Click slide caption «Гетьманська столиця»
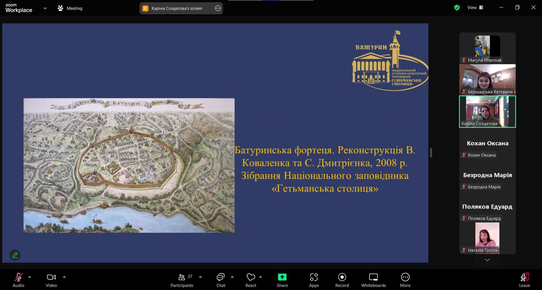This screenshot has width=542, height=290. [x=325, y=188]
